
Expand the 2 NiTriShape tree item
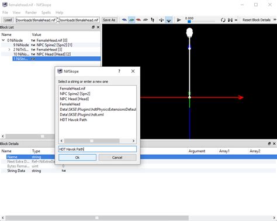[x=9, y=50]
